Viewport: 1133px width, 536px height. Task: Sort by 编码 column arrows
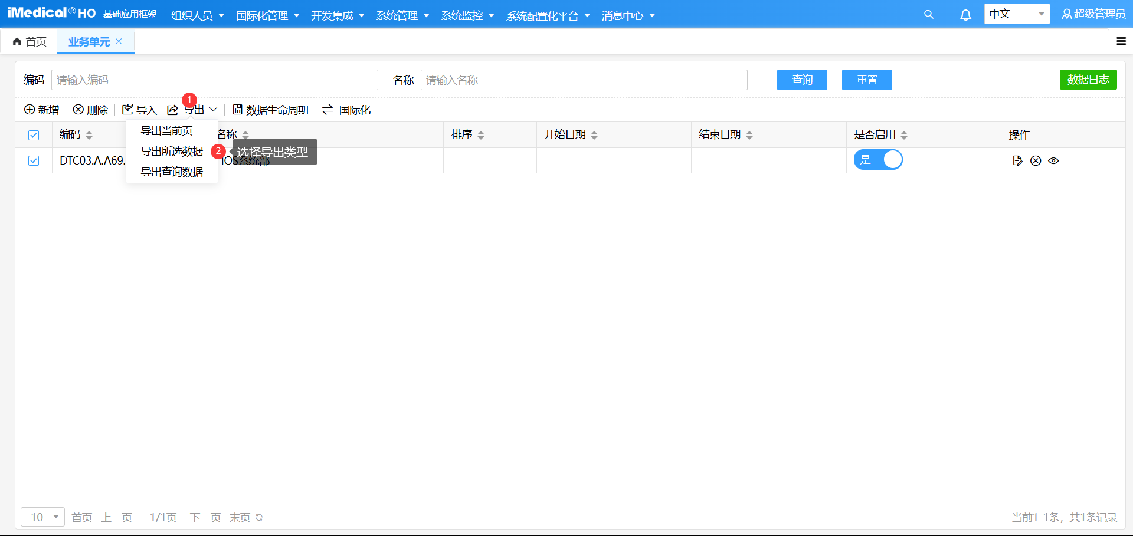pos(89,135)
